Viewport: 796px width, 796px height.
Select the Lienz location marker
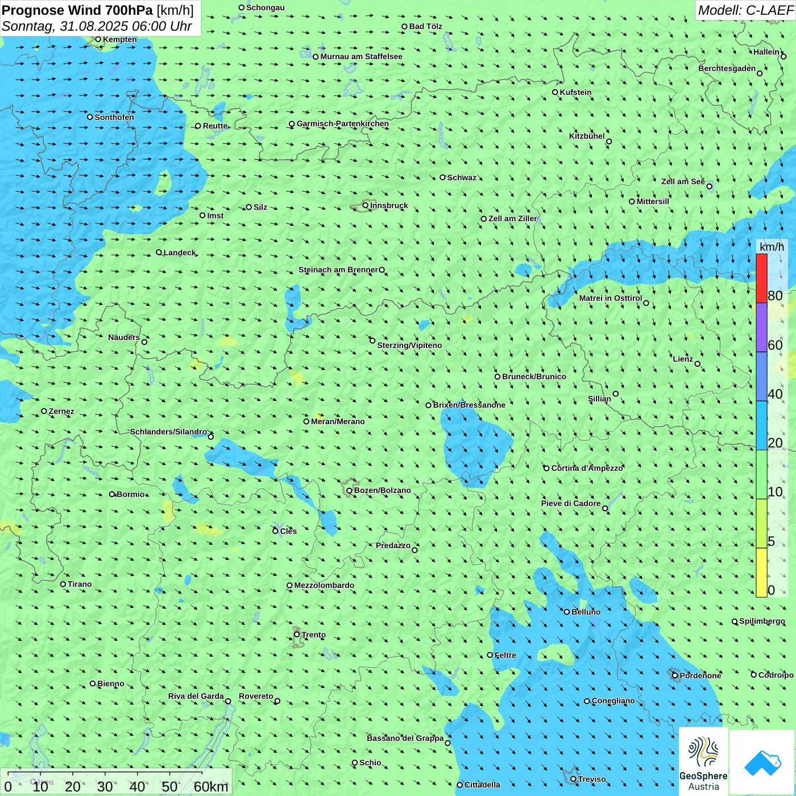coord(698,364)
